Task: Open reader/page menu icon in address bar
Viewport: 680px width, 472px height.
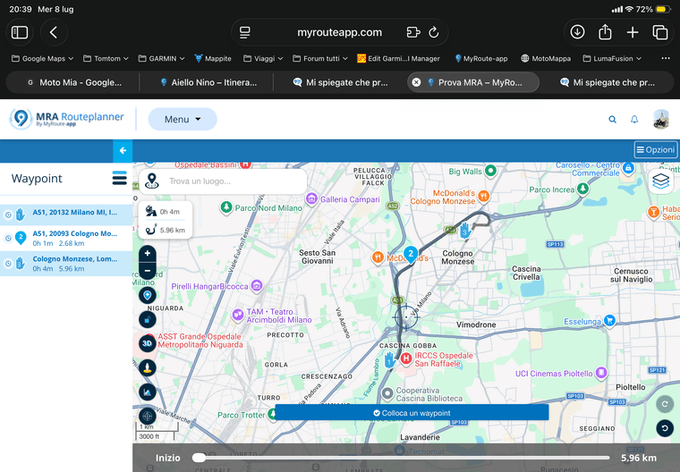Action: 245,32
